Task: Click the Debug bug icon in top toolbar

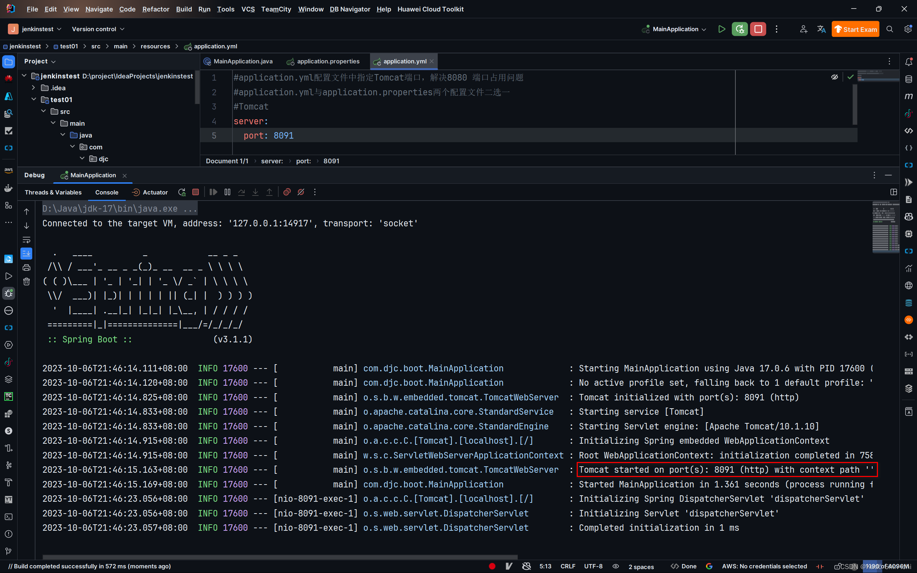Action: pos(739,29)
